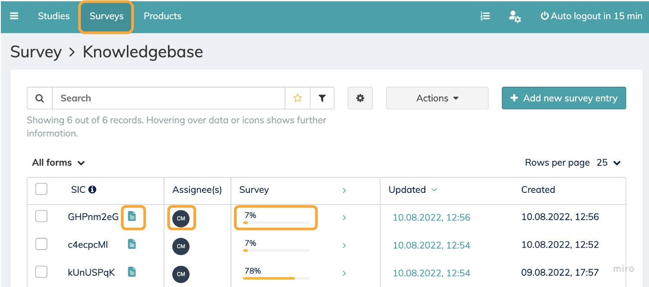The image size is (649, 287).
Task: Click the star favorites icon beside search
Action: [x=298, y=98]
